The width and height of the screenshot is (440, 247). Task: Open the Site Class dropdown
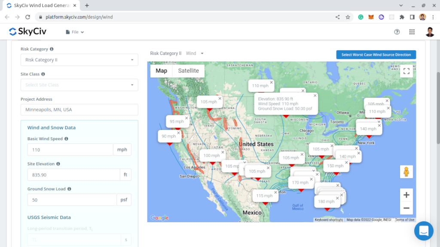(79, 85)
